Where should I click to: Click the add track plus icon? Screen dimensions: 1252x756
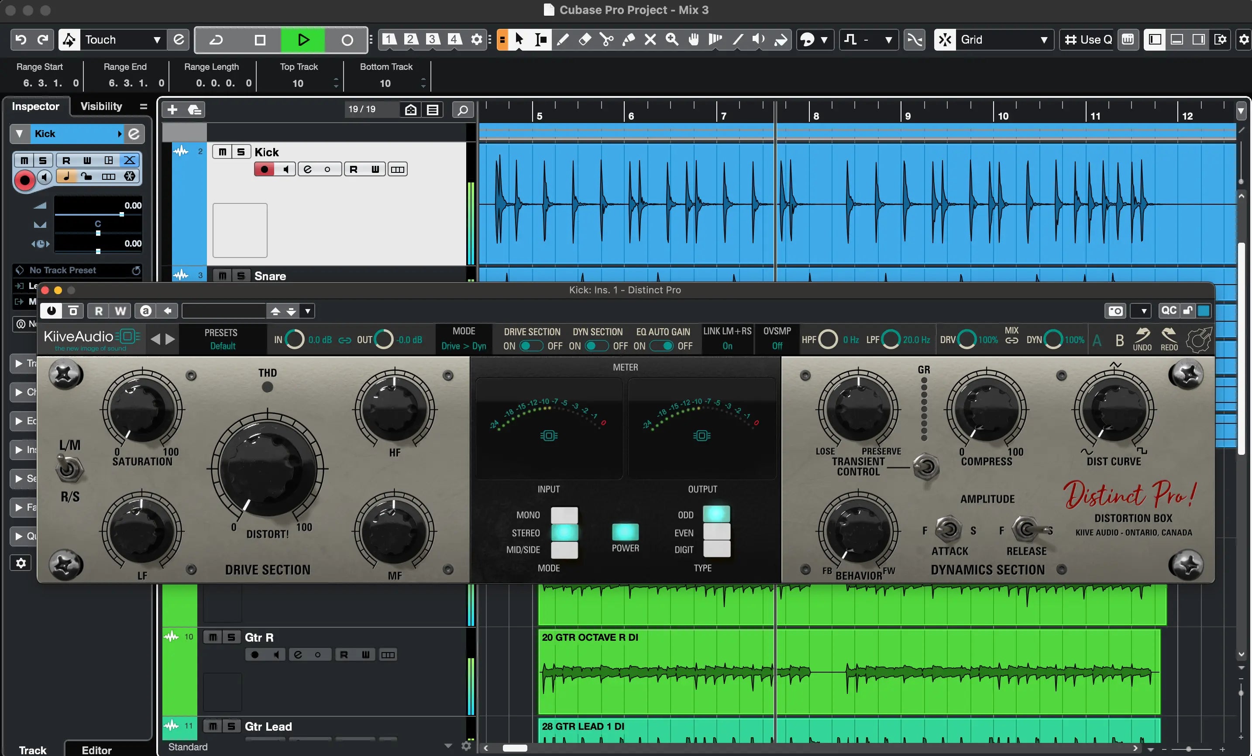(172, 110)
